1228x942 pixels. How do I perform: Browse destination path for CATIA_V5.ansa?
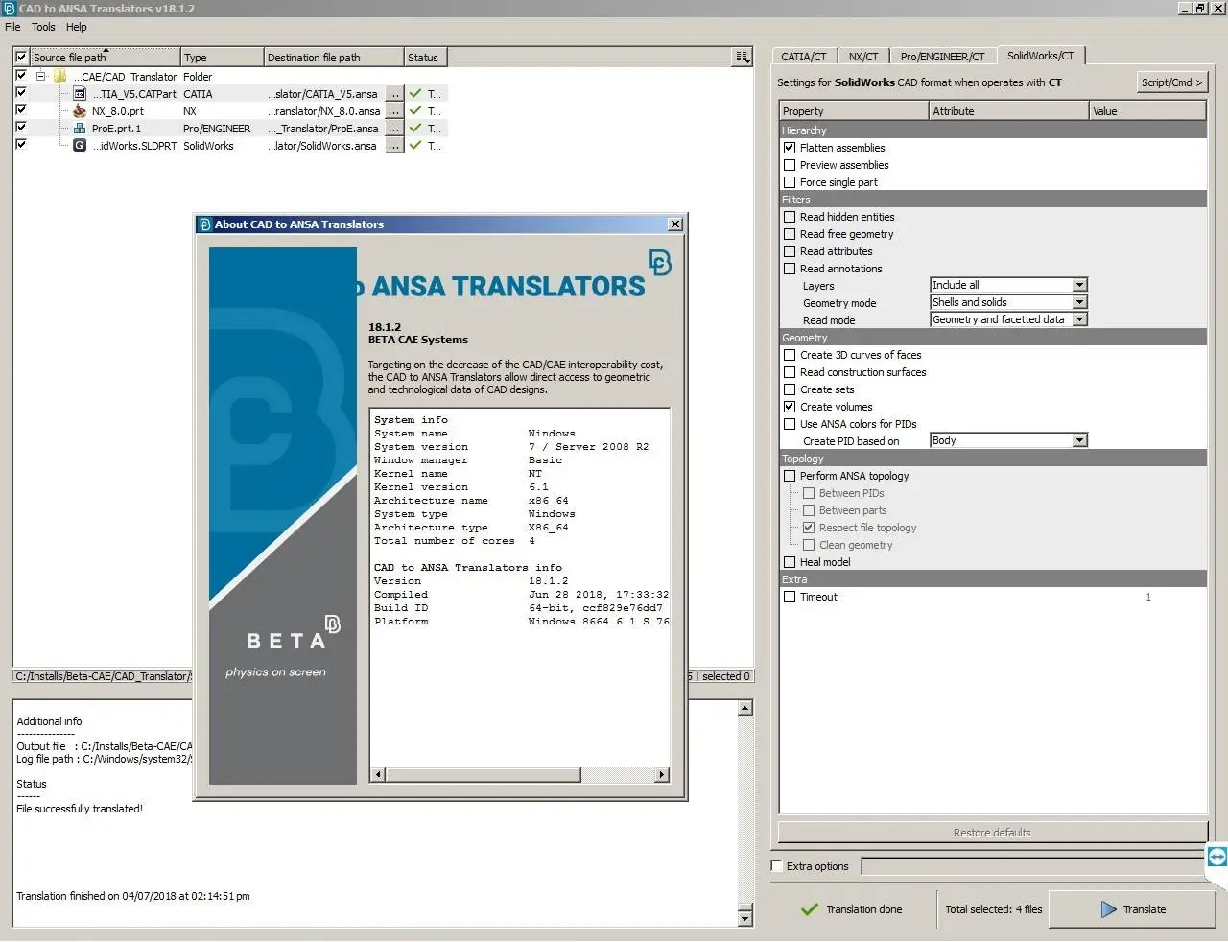tap(393, 94)
